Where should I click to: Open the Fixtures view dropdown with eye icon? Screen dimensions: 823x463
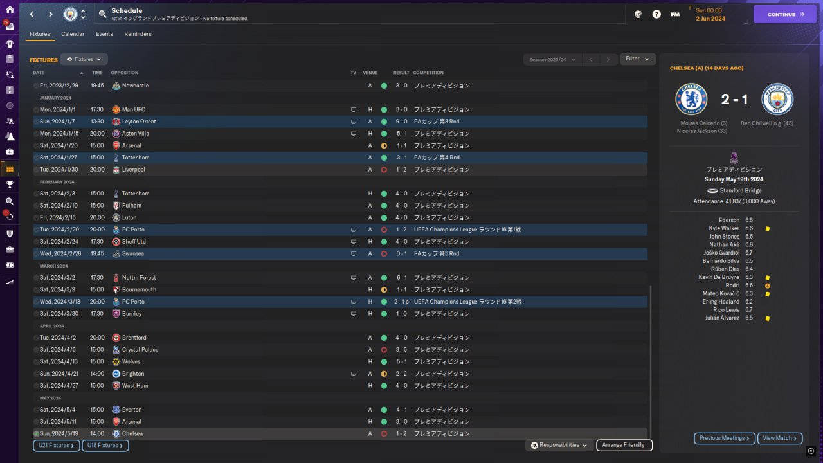(84, 59)
